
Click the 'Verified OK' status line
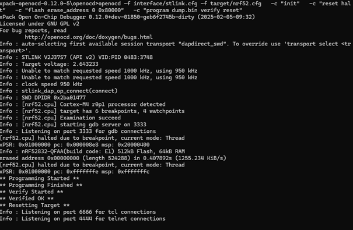tap(27, 199)
